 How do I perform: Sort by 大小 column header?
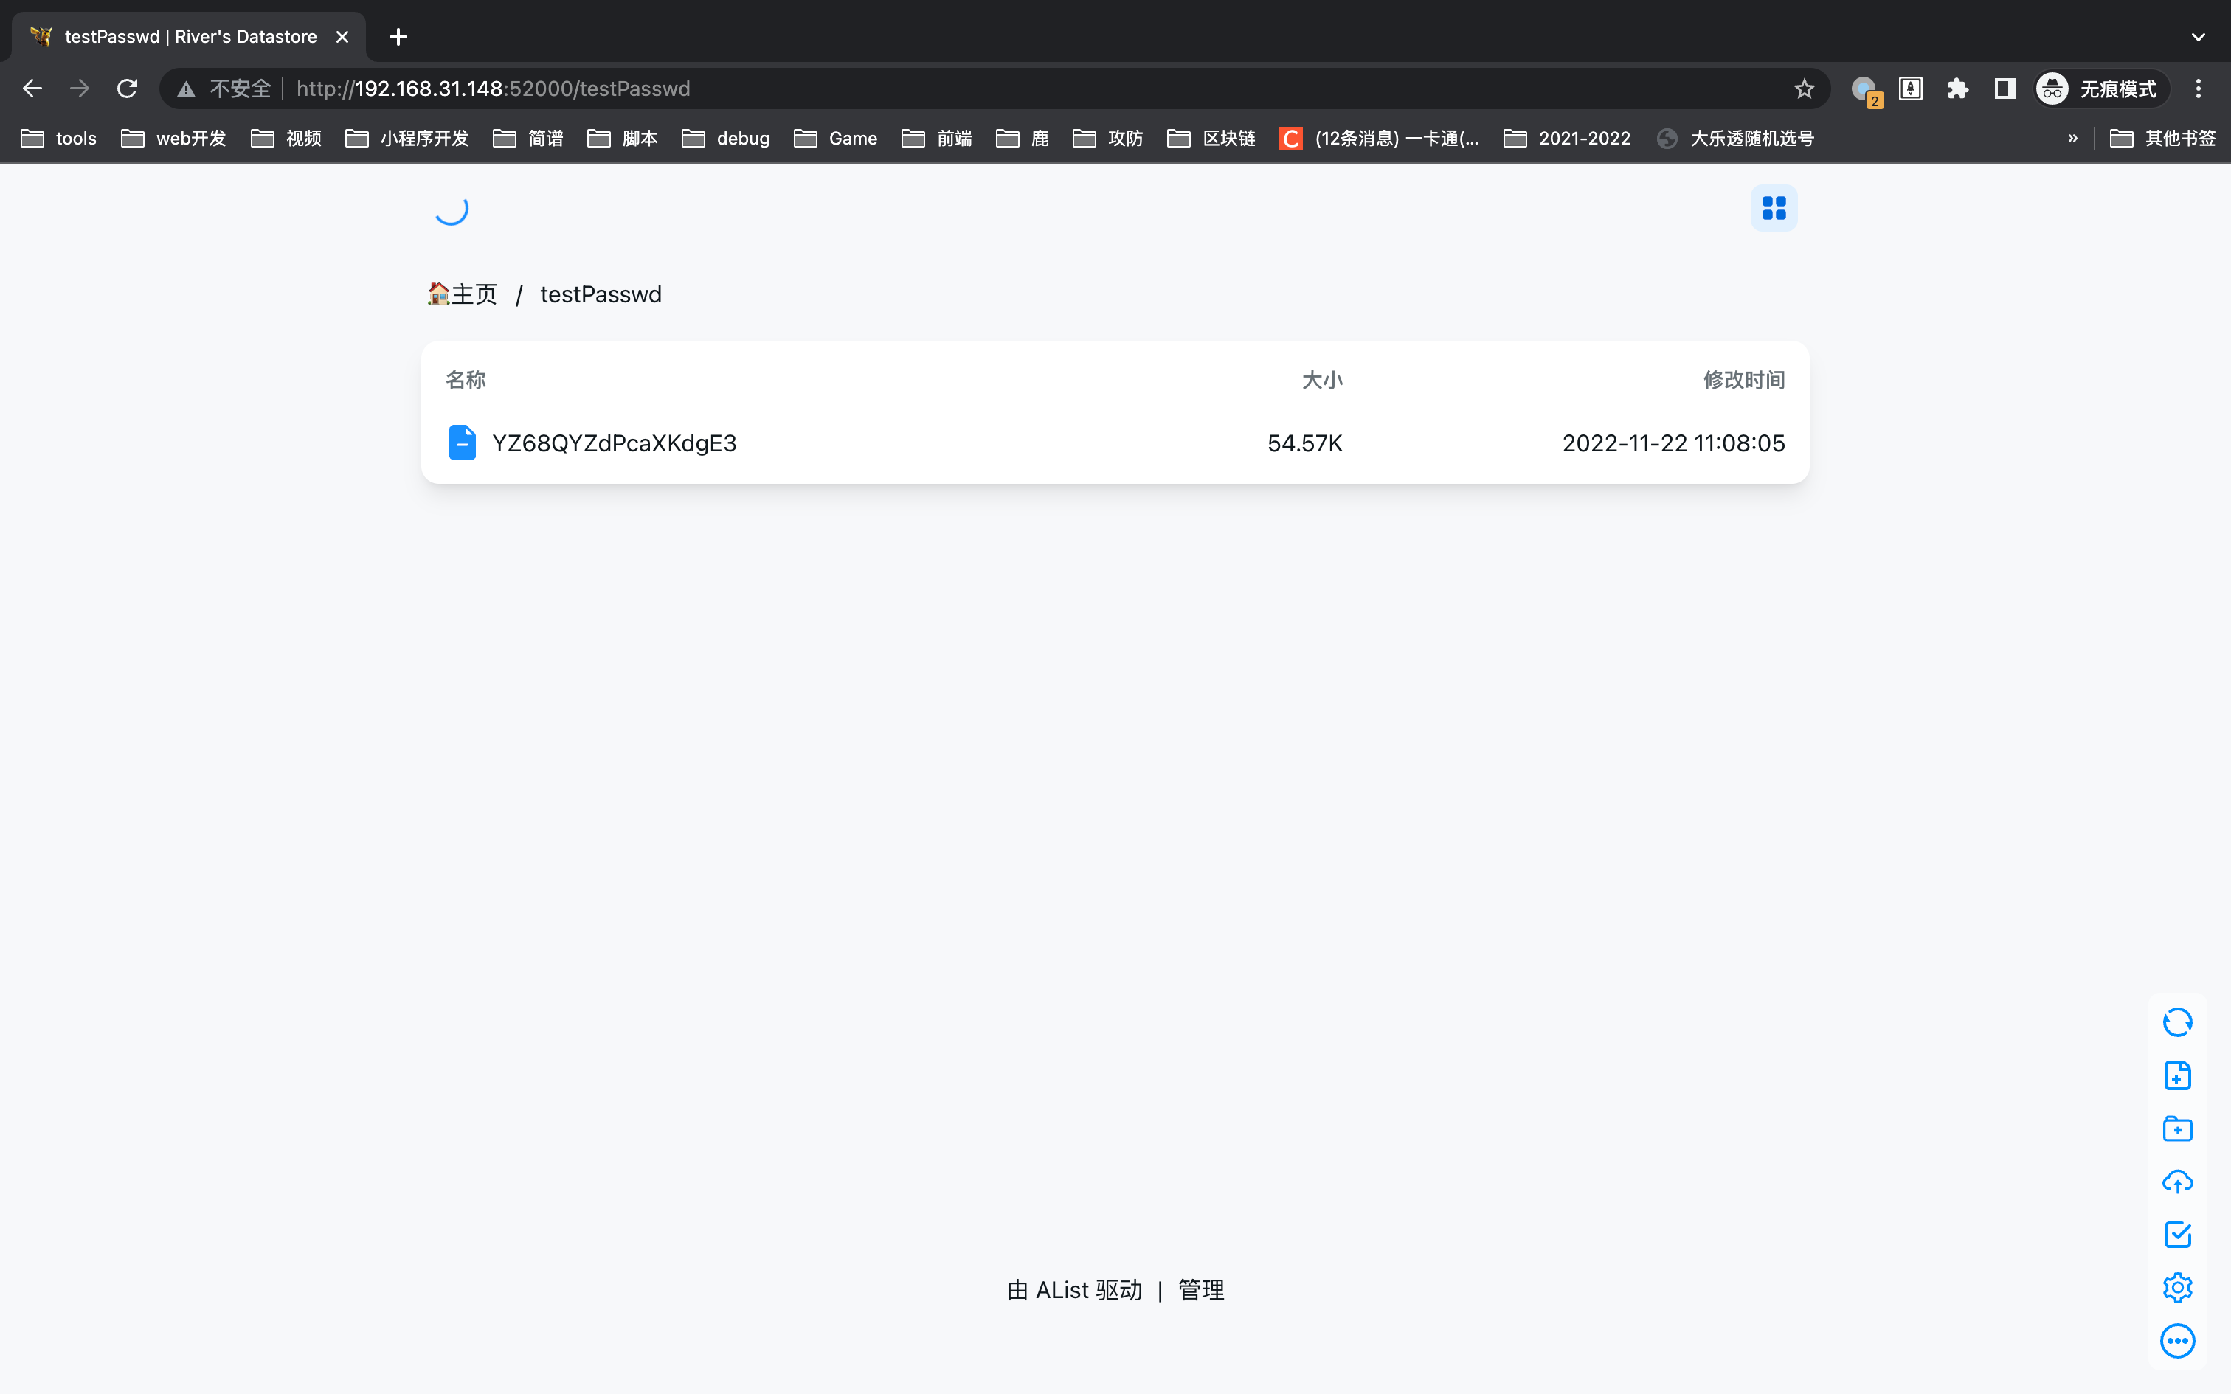click(1321, 380)
